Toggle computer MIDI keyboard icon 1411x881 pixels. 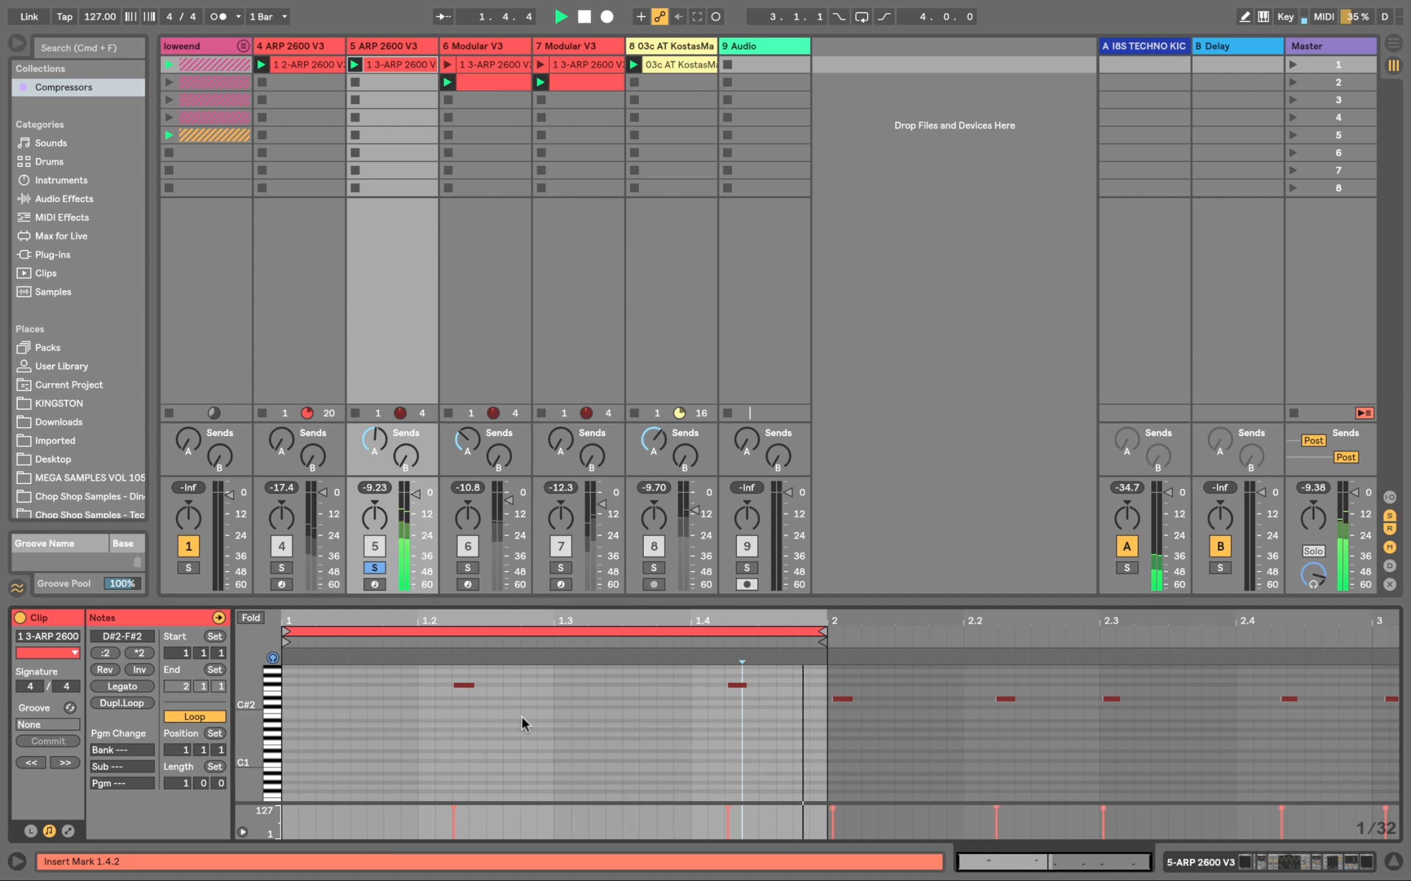[1263, 16]
